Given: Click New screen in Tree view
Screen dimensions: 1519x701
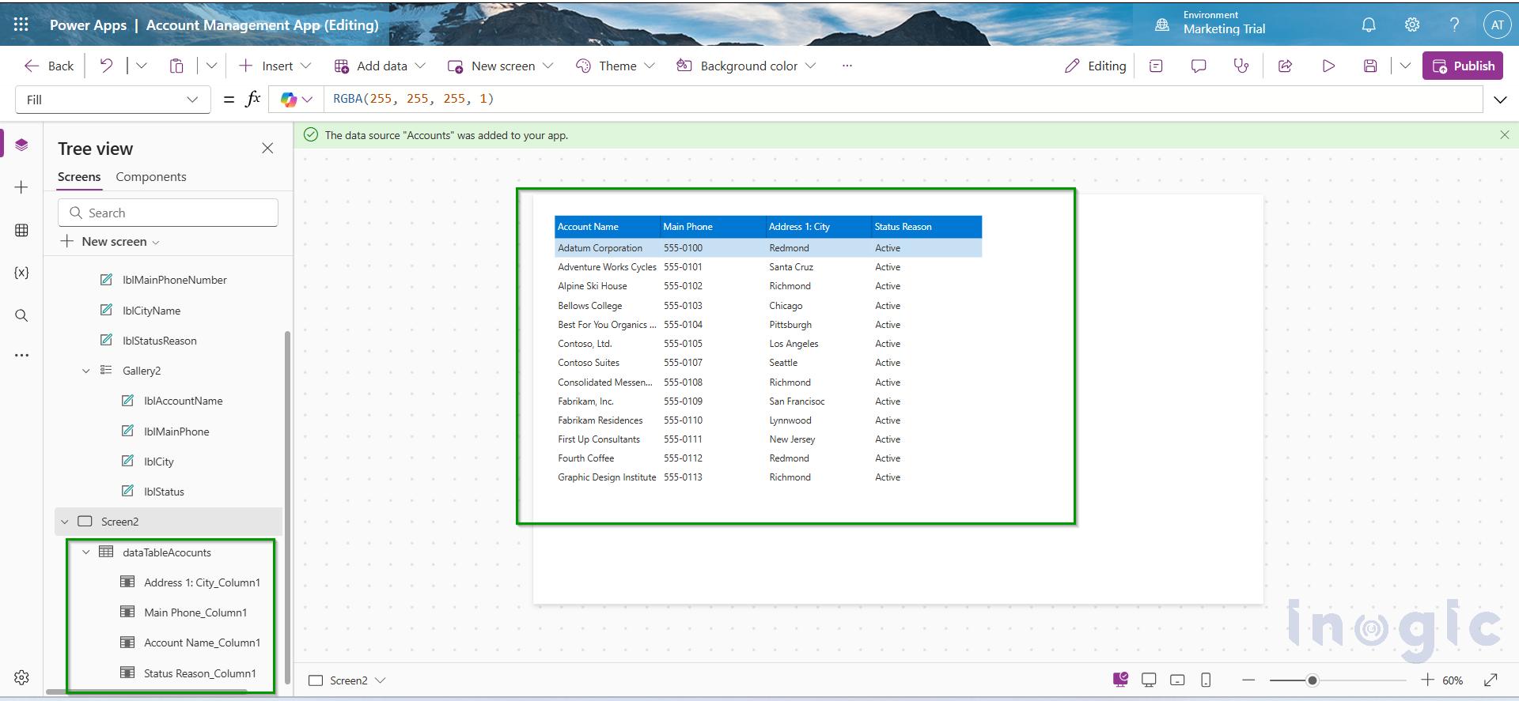Looking at the screenshot, I should click(x=110, y=242).
